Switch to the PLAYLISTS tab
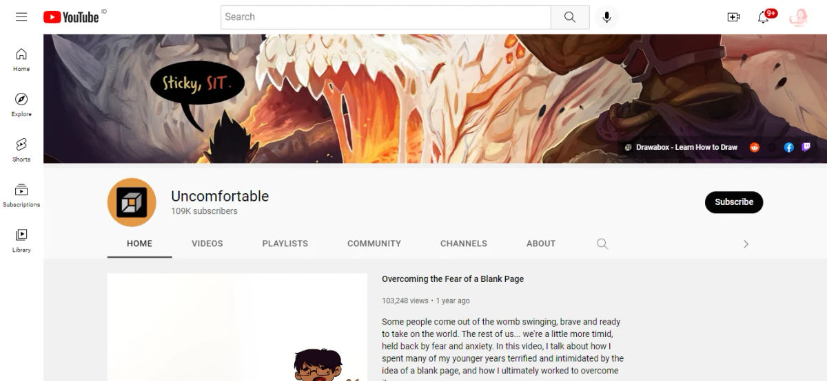The width and height of the screenshot is (827, 381). coord(285,243)
